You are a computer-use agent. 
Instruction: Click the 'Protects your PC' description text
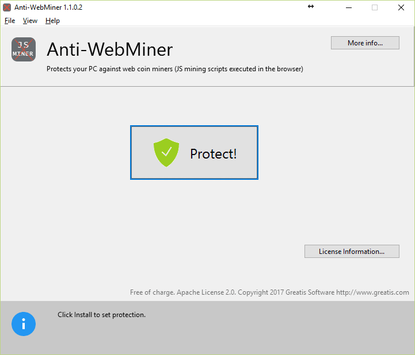174,69
